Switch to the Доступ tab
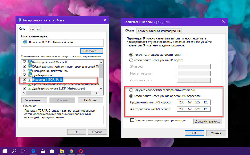 pos(35,29)
